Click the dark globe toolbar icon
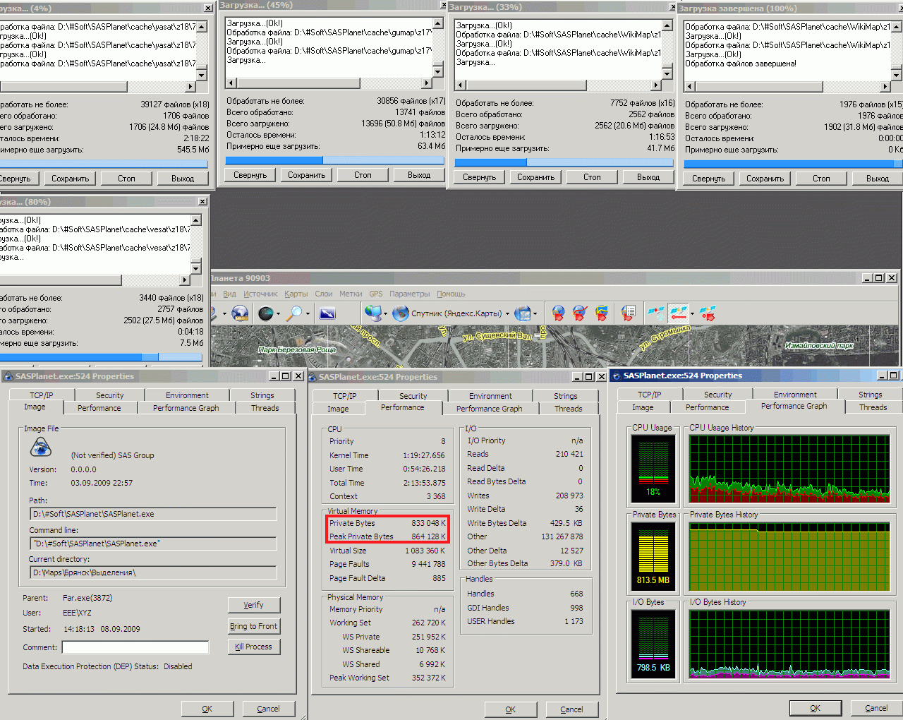 pyautogui.click(x=265, y=313)
